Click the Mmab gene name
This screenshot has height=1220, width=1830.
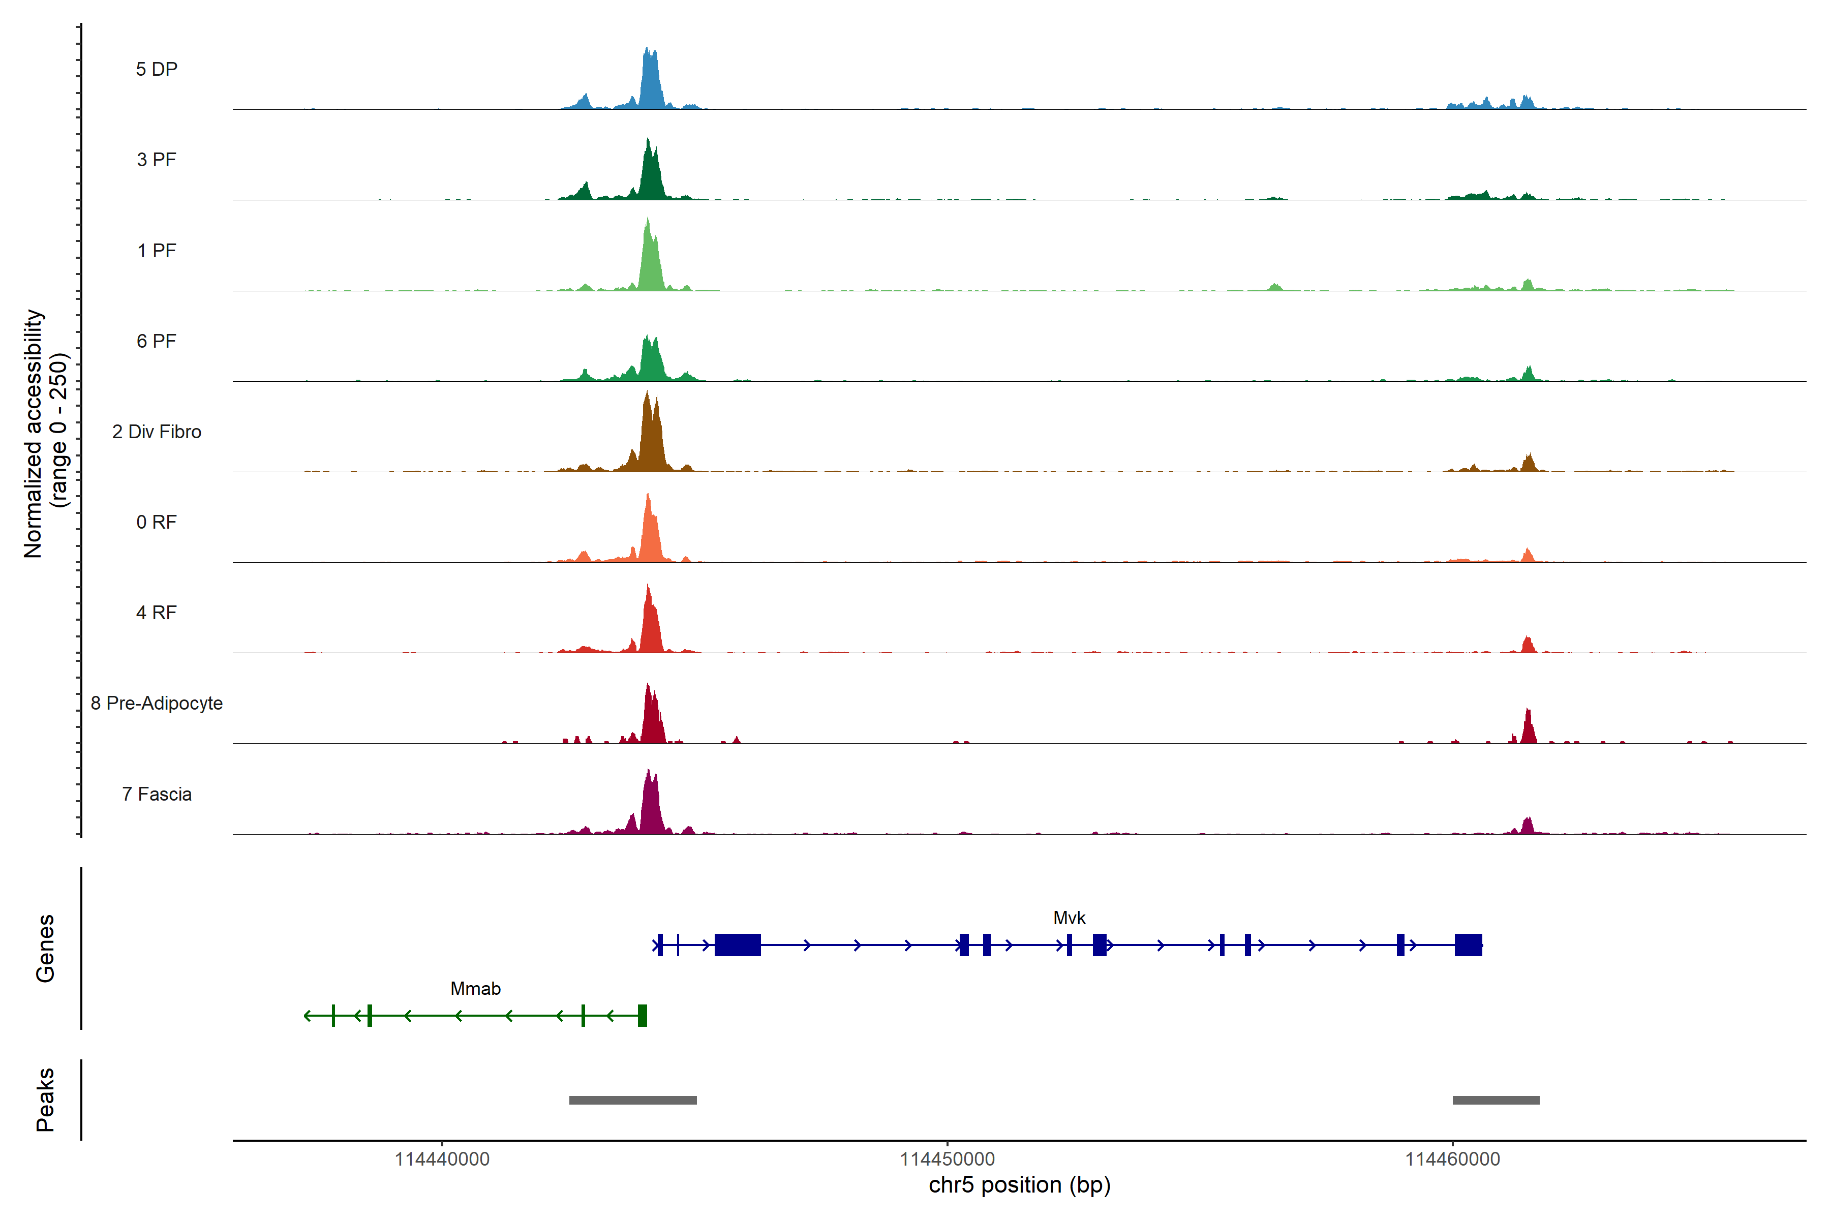point(475,989)
